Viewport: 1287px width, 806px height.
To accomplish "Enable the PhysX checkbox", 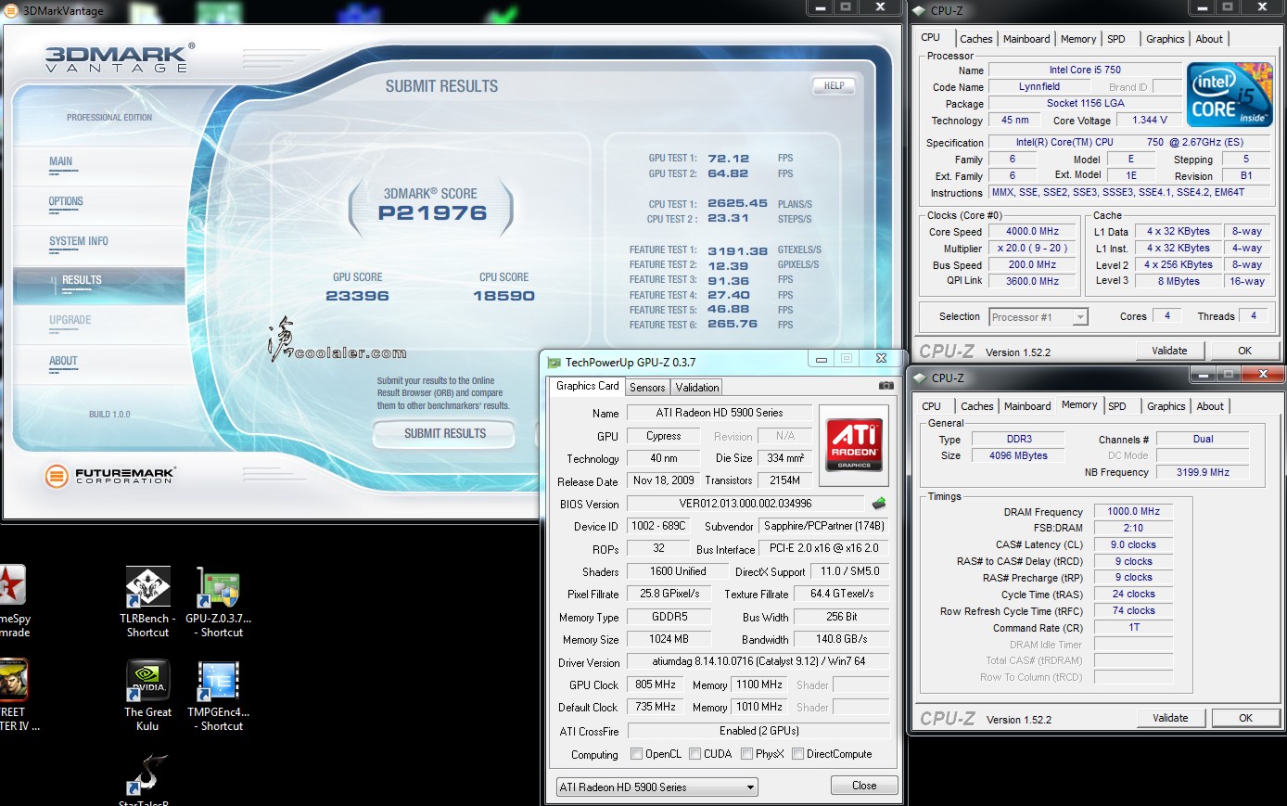I will 746,754.
